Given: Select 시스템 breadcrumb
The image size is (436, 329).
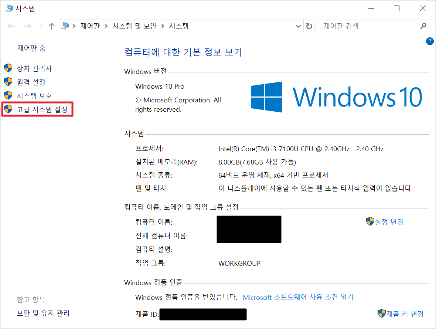Looking at the screenshot, I should [x=179, y=26].
